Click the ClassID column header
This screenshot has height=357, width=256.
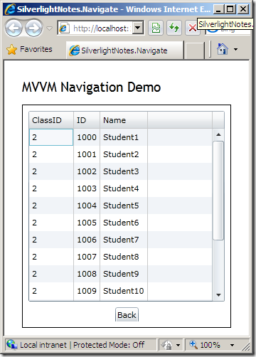[51, 120]
